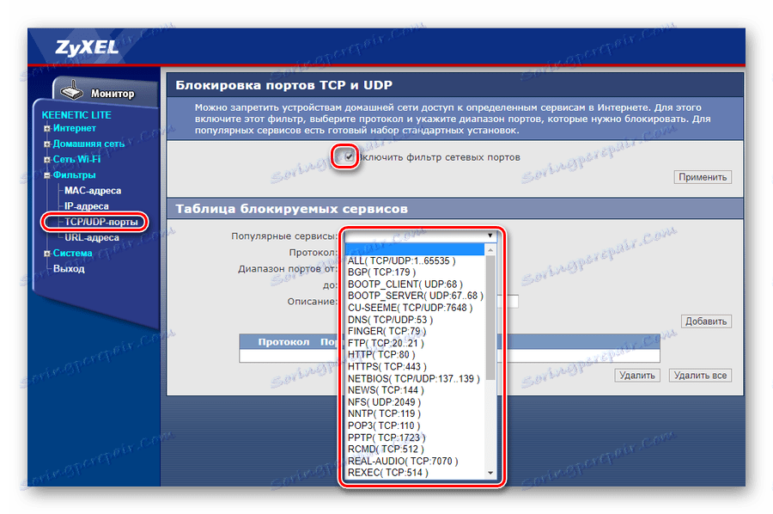The height and width of the screenshot is (514, 773).
Task: Select the blank highlighted dropdown option
Action: point(415,249)
